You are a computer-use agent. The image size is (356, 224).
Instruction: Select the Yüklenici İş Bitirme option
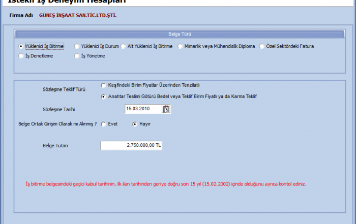point(21,46)
